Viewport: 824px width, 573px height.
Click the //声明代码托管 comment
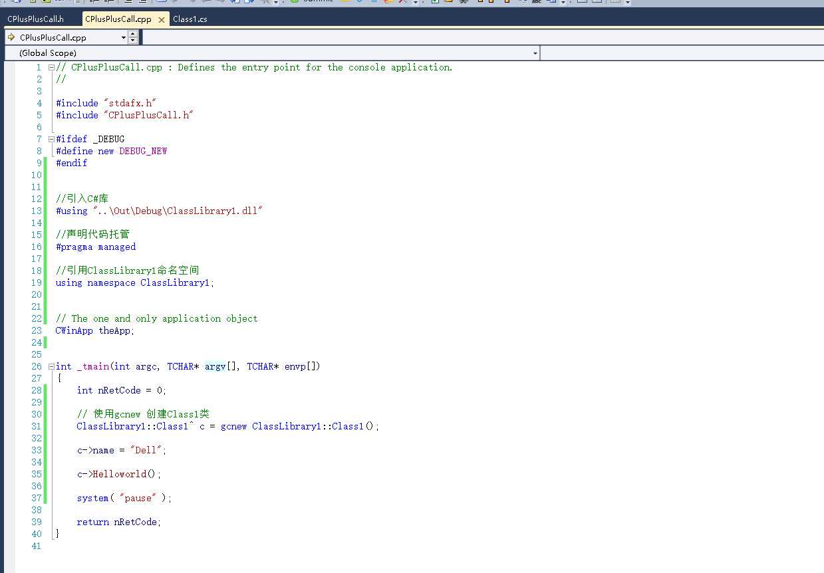coord(92,235)
